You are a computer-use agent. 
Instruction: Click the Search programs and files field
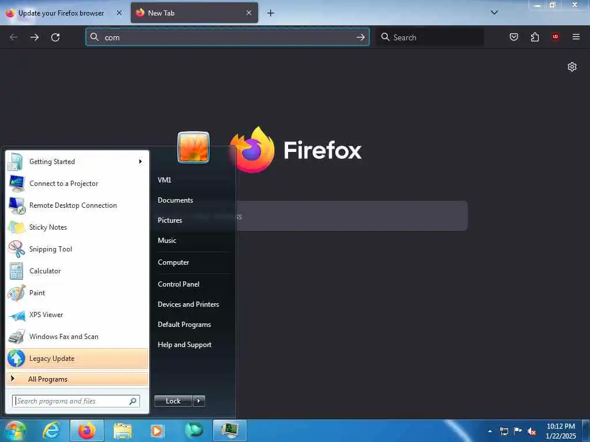[x=76, y=401]
